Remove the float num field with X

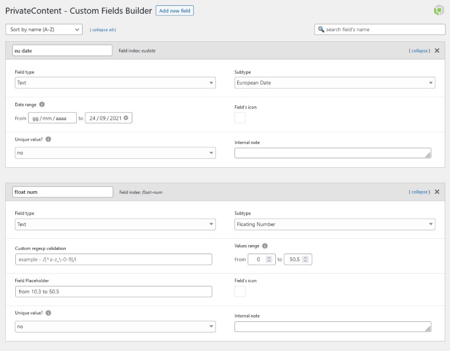pyautogui.click(x=436, y=192)
